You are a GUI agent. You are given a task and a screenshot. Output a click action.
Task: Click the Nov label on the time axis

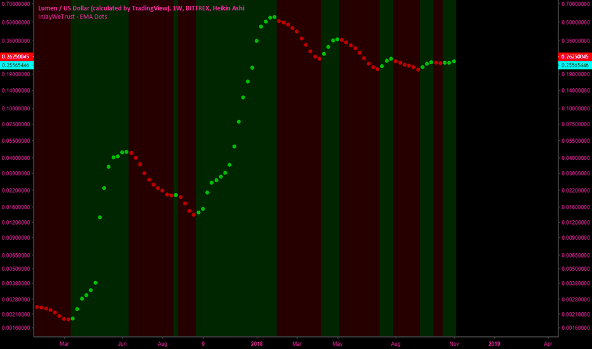[x=454, y=344]
